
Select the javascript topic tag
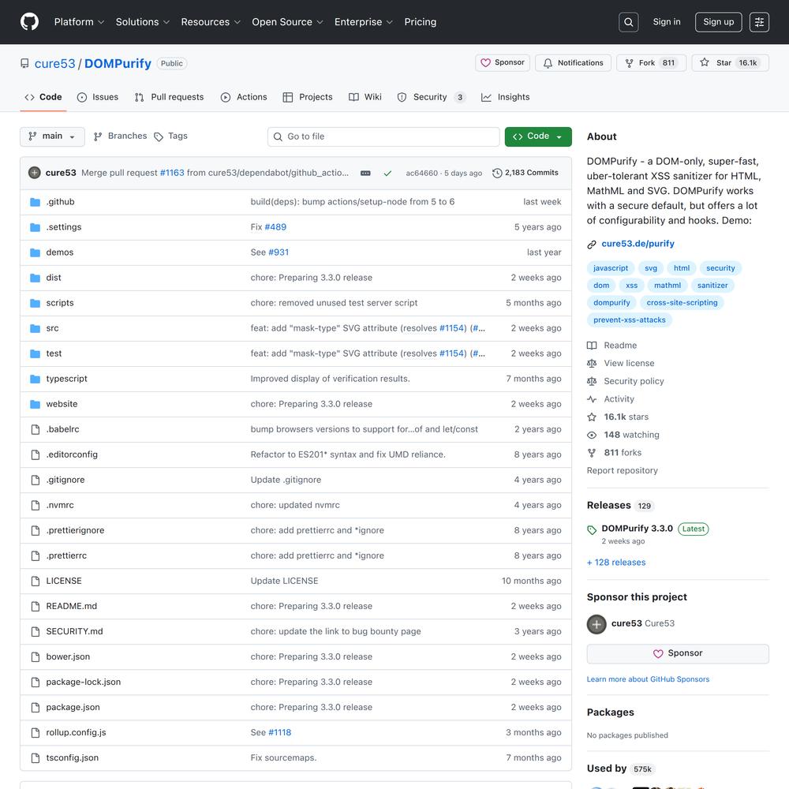tap(611, 268)
